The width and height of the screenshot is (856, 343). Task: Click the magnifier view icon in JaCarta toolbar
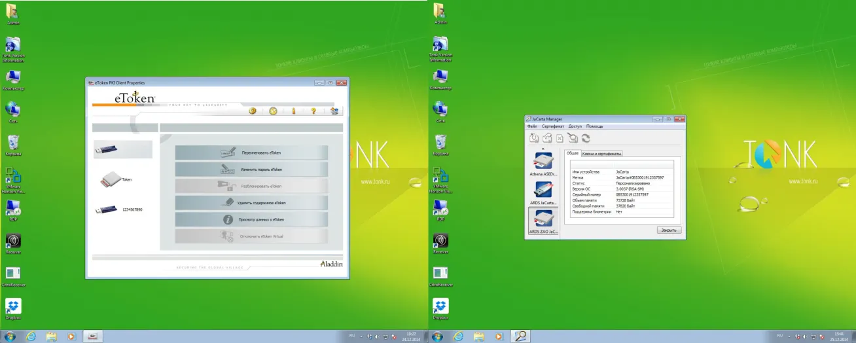click(573, 137)
